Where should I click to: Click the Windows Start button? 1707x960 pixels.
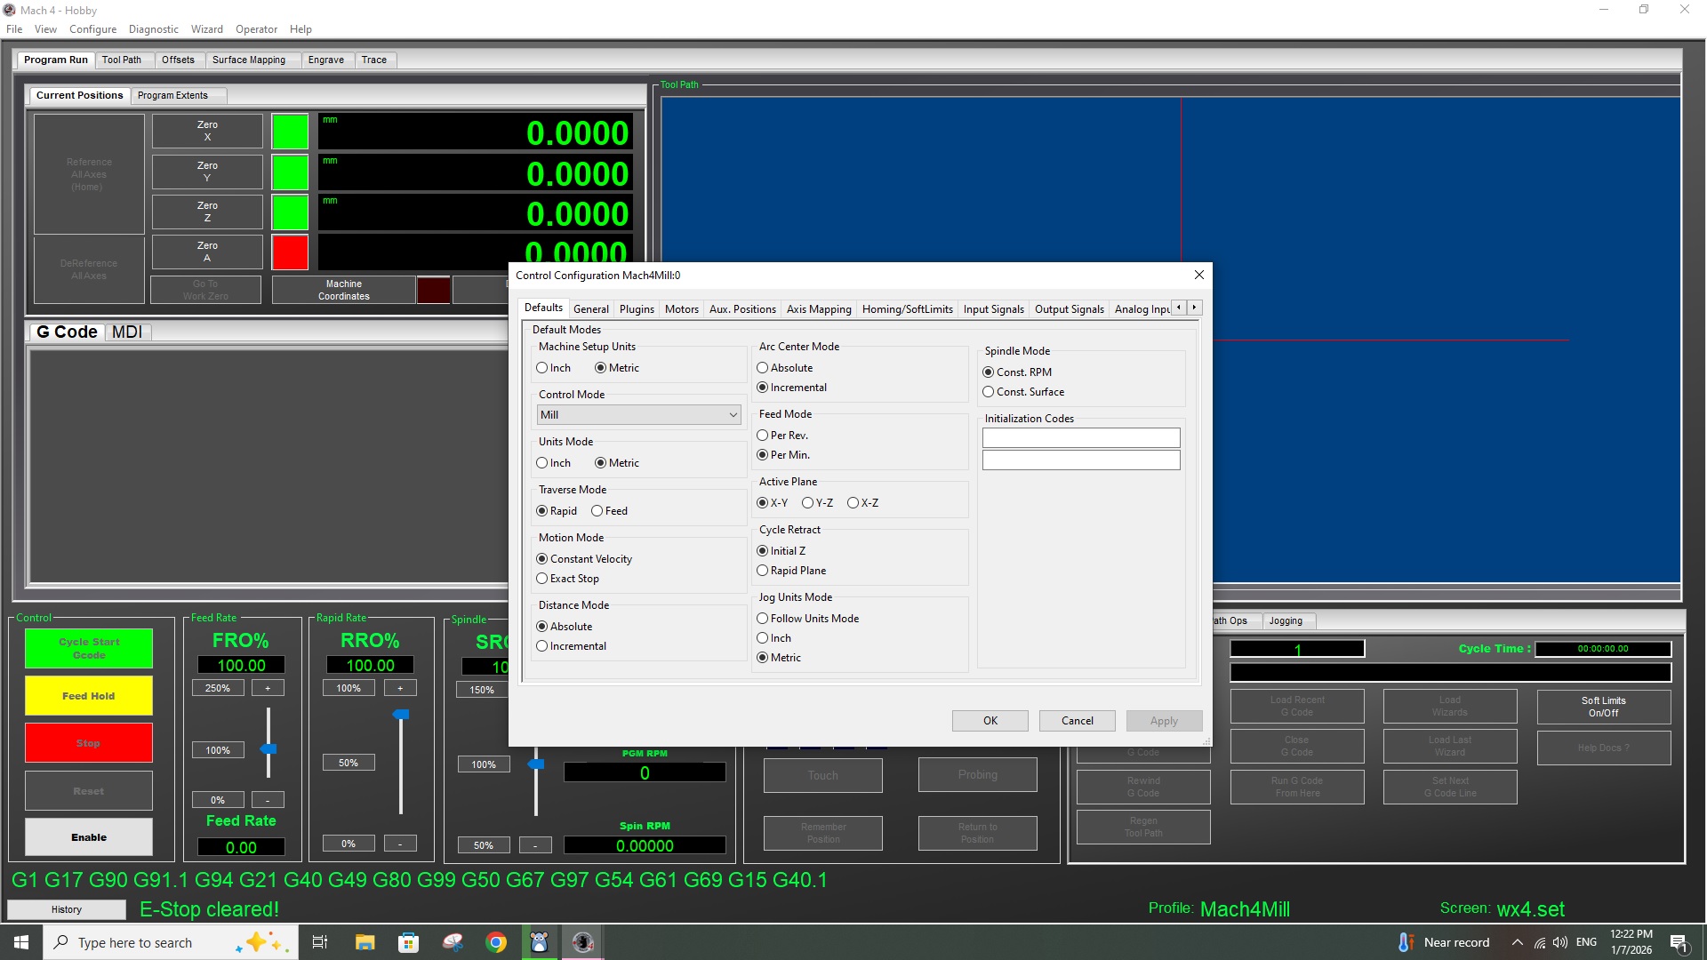point(21,942)
